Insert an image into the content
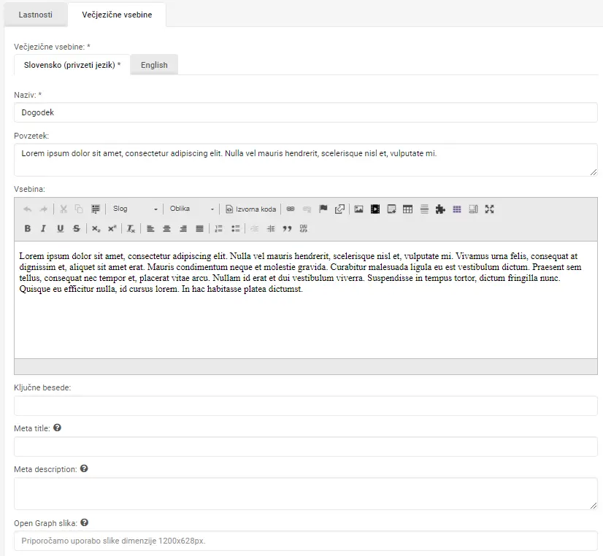The height and width of the screenshot is (556, 603). [358, 209]
